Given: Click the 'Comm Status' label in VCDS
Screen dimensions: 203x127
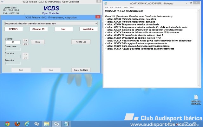Looking at the screenshot, I should tap(10, 8).
